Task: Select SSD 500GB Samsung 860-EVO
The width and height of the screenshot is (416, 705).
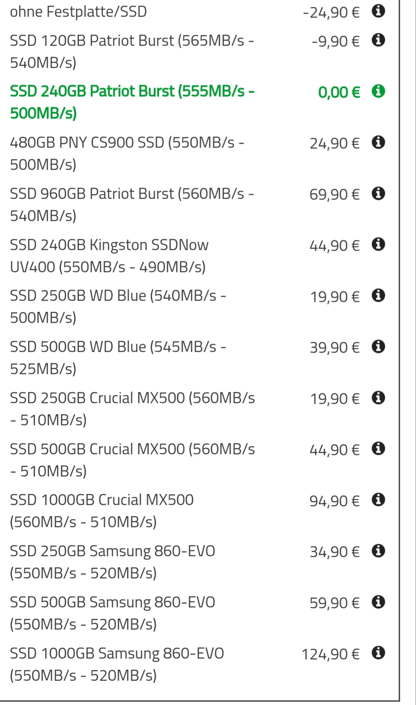Action: tap(112, 613)
